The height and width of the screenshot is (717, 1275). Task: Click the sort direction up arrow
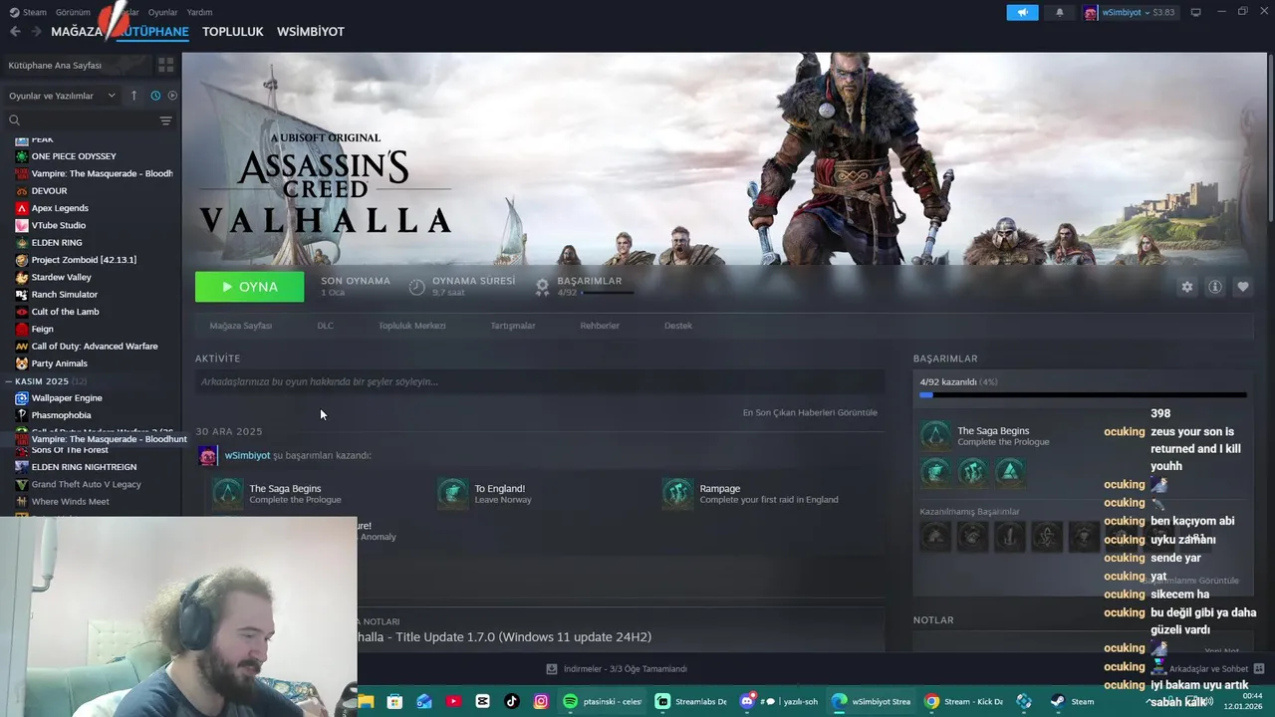[134, 96]
